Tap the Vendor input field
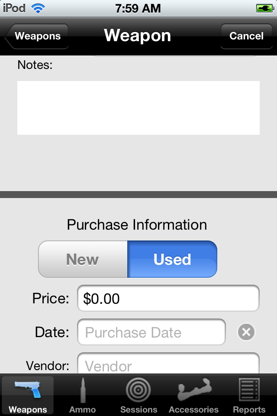Image resolution: width=277 pixels, height=416 pixels. click(x=169, y=366)
